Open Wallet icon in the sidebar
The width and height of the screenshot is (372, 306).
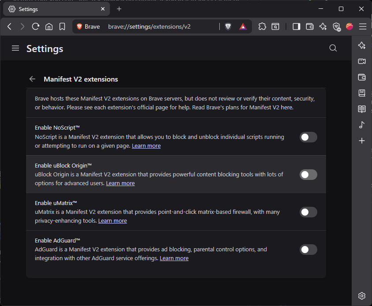pos(362,77)
